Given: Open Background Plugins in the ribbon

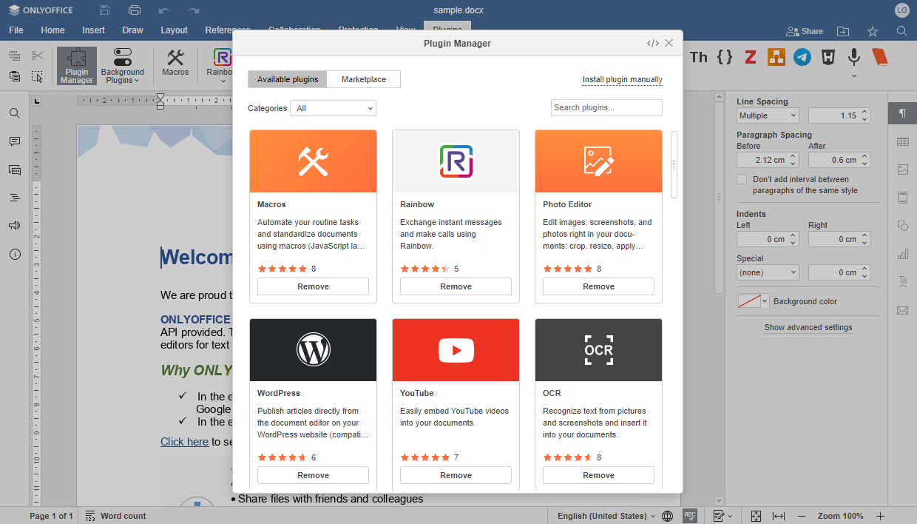Looking at the screenshot, I should [122, 65].
